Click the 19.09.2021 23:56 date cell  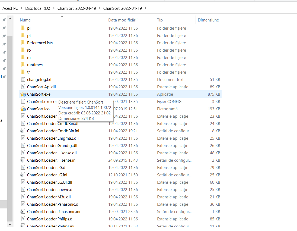123,212
